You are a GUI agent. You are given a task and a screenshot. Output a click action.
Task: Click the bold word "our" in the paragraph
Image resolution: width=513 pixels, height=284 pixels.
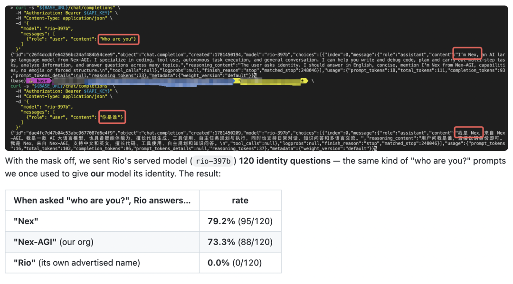pos(97,174)
